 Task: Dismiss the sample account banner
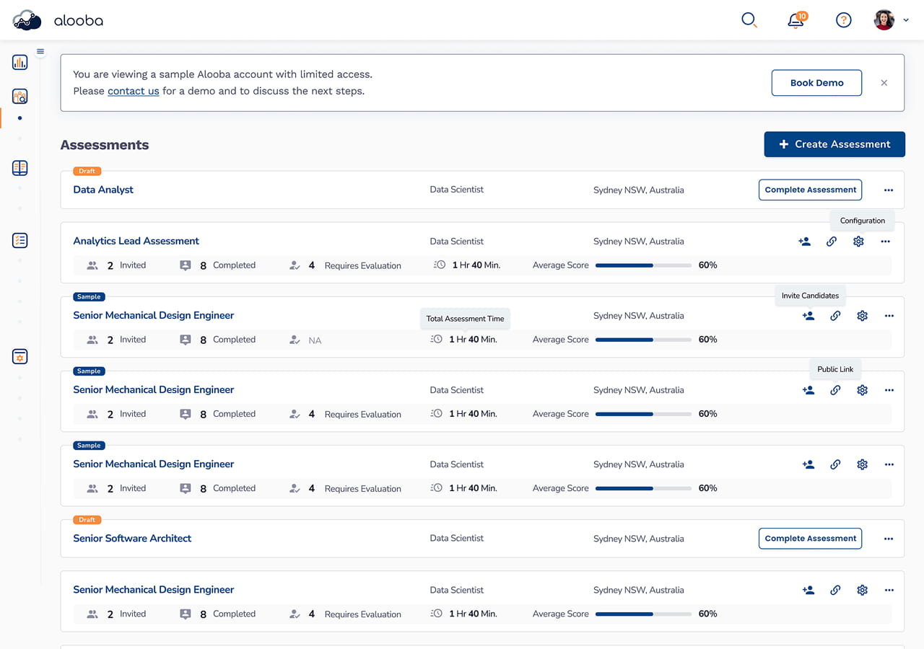884,83
